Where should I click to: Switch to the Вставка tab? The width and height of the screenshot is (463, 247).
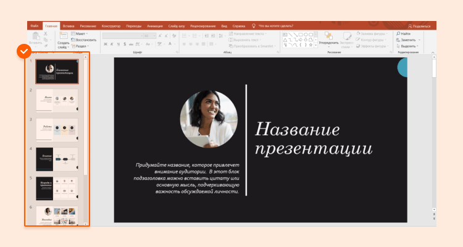pos(69,26)
